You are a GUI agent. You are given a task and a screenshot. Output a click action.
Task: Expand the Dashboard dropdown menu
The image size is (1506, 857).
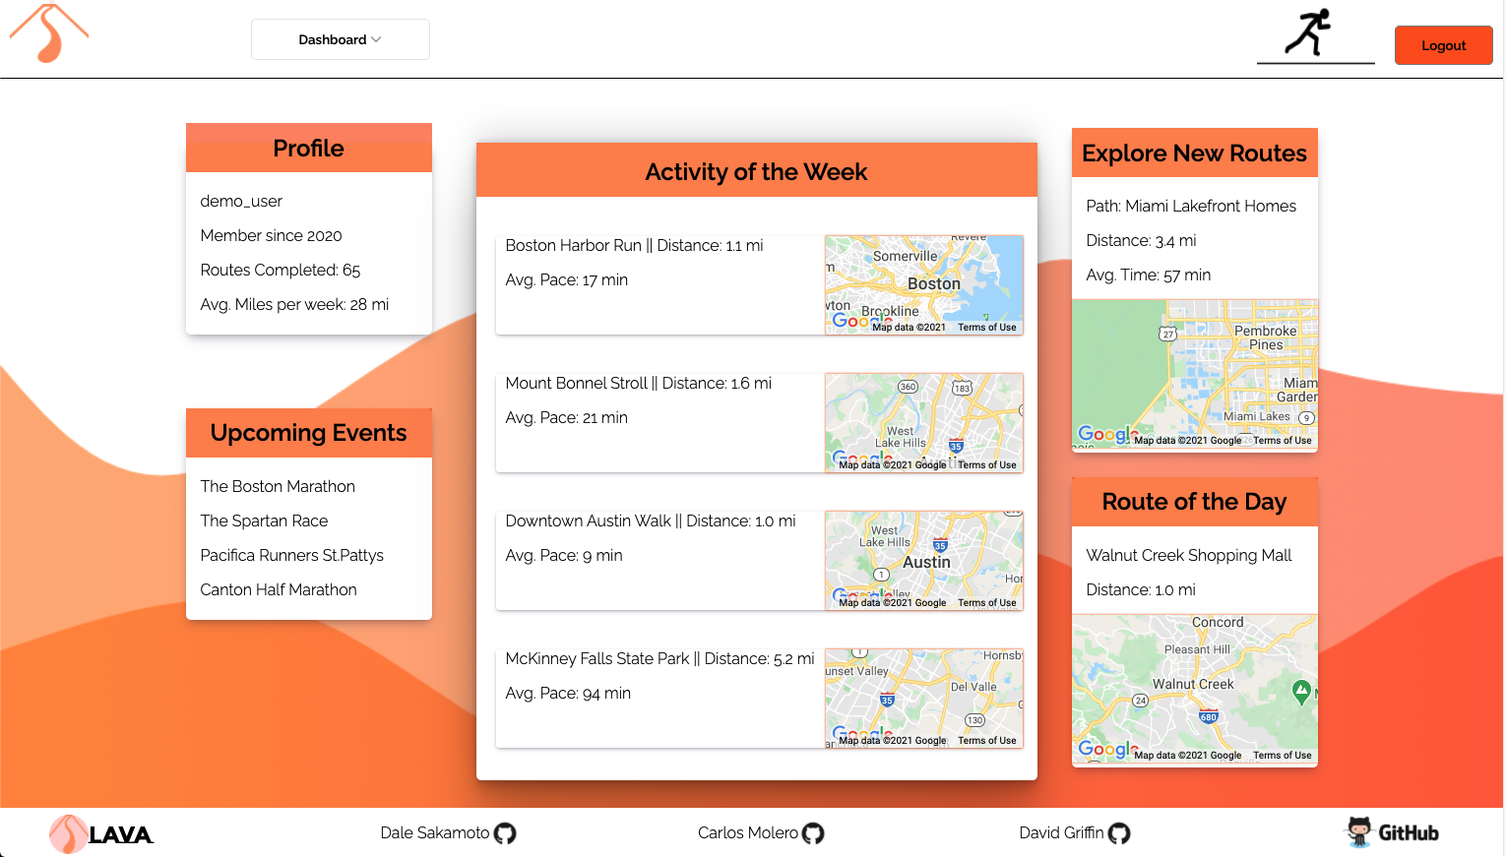pos(340,39)
